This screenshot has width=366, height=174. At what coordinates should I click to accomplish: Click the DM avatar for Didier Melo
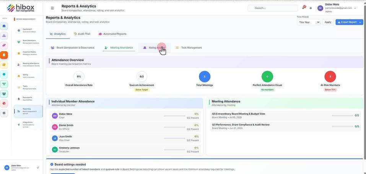[55, 115]
